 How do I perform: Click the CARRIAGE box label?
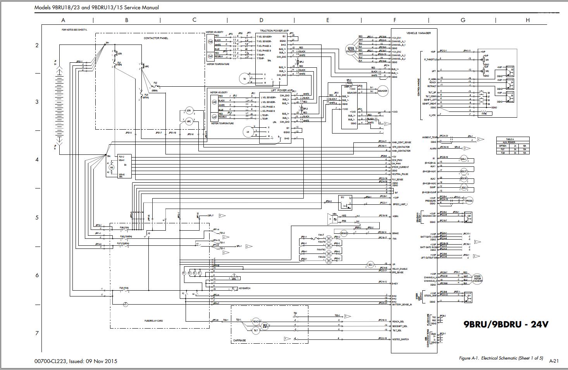(x=239, y=341)
